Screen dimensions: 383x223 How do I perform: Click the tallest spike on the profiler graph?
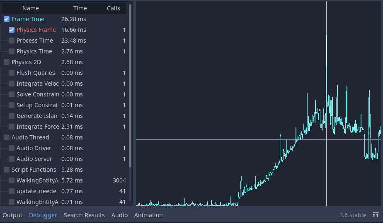[x=327, y=37]
